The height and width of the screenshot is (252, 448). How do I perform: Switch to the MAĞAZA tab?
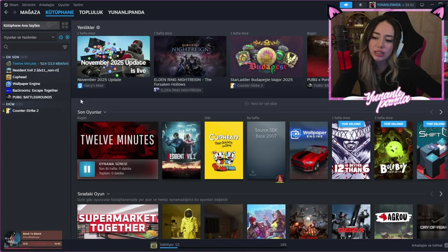tap(30, 12)
